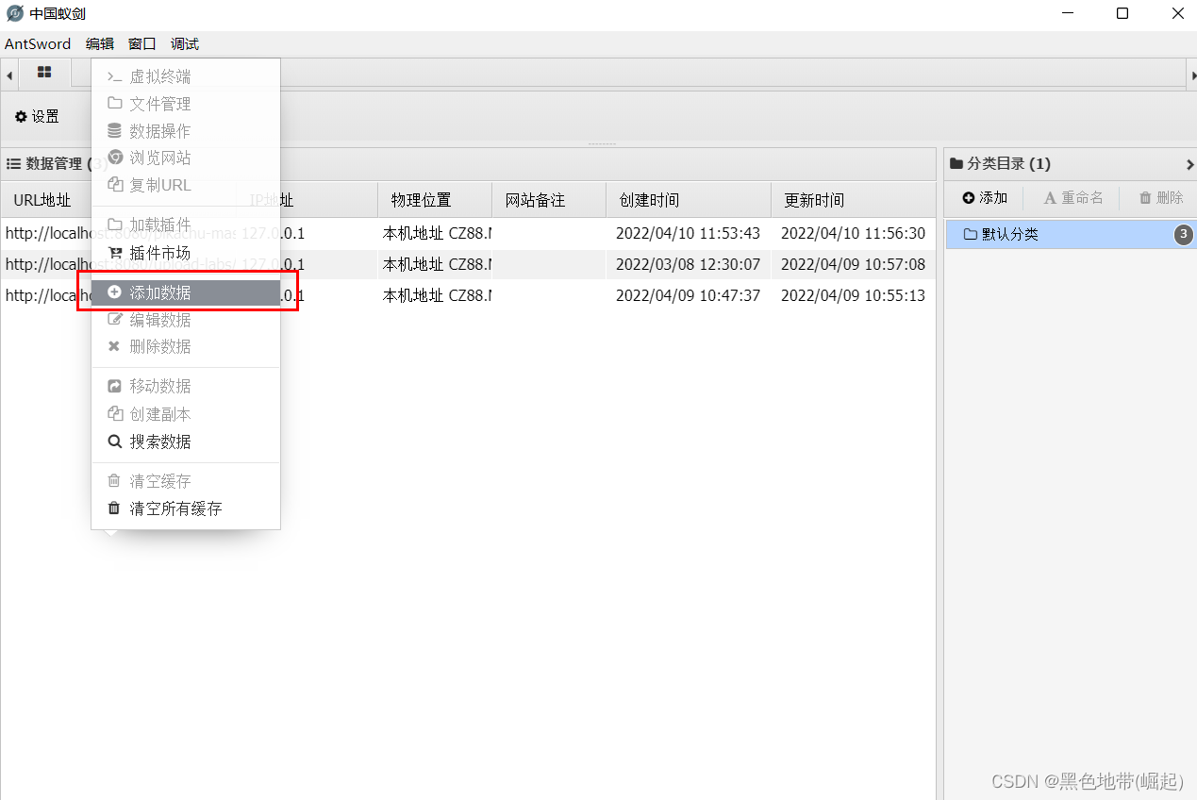This screenshot has width=1197, height=800.
Task: Click the dashboard grid icon in the top toolbar
Action: tap(43, 73)
